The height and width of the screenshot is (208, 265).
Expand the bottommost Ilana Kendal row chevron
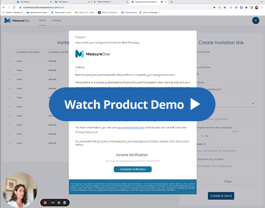pyautogui.click(x=10, y=143)
